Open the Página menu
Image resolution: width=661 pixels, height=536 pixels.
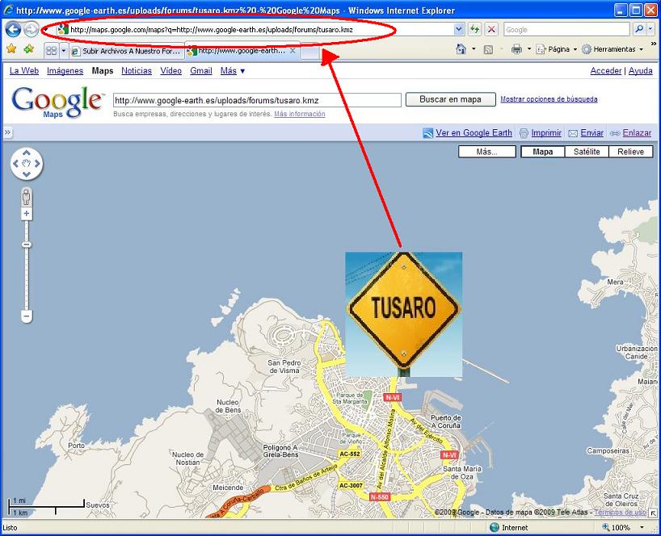557,49
